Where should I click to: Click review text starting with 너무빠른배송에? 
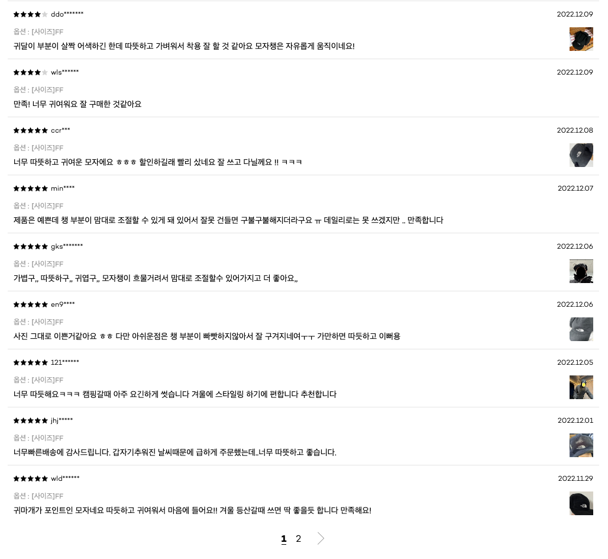tap(175, 452)
